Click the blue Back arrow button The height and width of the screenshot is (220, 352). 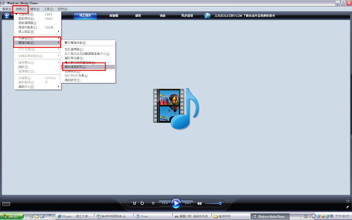(7, 15)
